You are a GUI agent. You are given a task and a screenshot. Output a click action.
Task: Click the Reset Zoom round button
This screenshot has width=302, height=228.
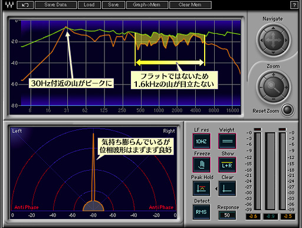[x=288, y=110]
